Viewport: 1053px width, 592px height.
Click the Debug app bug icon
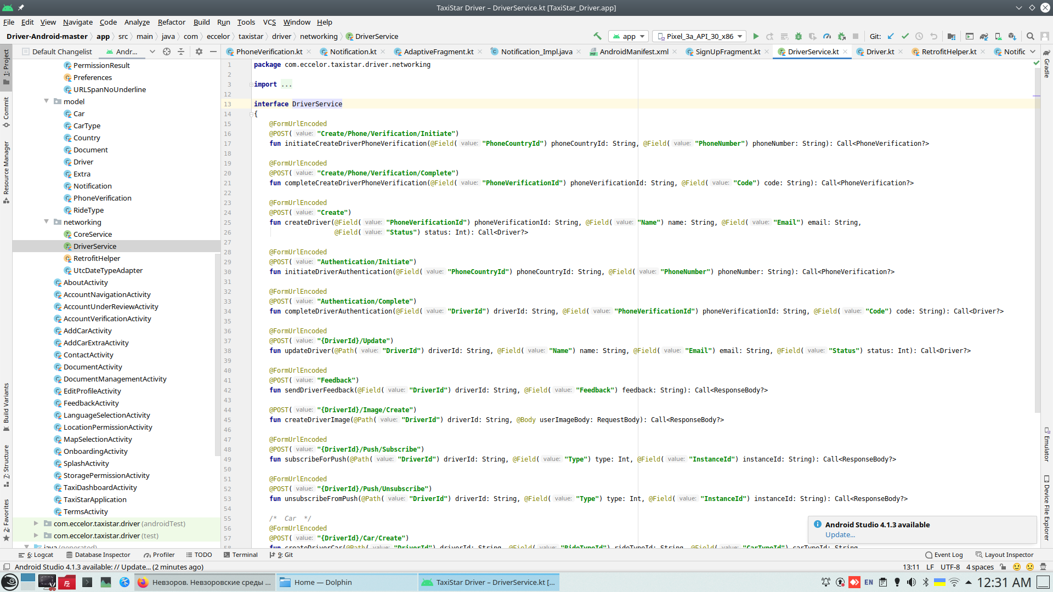click(x=799, y=36)
